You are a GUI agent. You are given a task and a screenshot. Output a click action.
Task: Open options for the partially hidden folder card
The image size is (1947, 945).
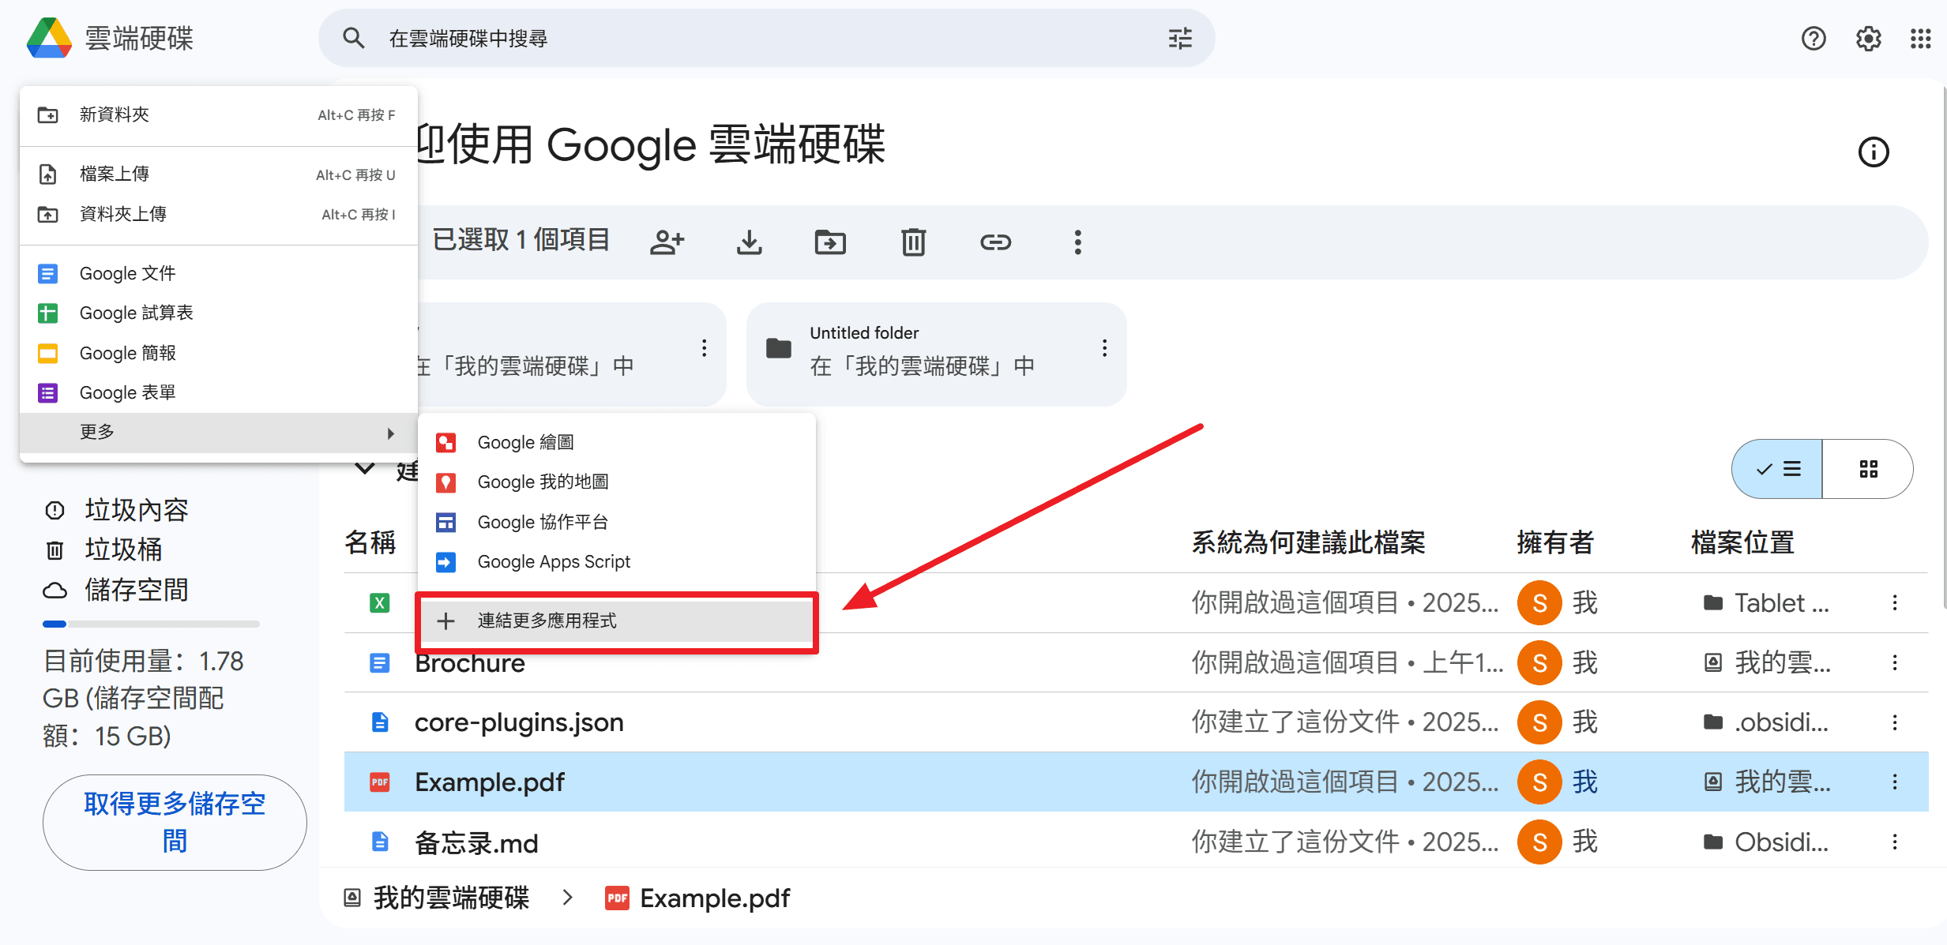(704, 348)
